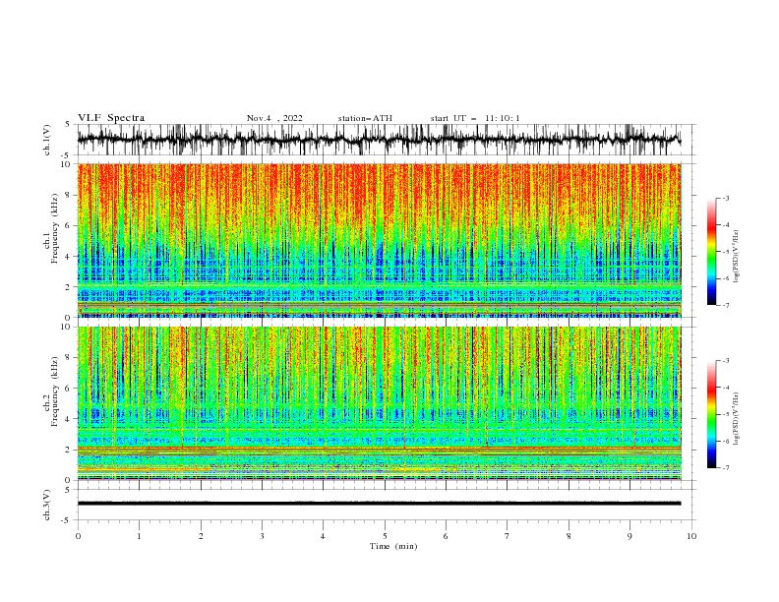Click the "VLF Spectra" title text
Image resolution: width=779 pixels, height=602 pixels.
click(111, 118)
